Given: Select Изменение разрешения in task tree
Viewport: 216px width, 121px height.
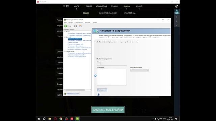Looking at the screenshot, I should click(x=75, y=39).
